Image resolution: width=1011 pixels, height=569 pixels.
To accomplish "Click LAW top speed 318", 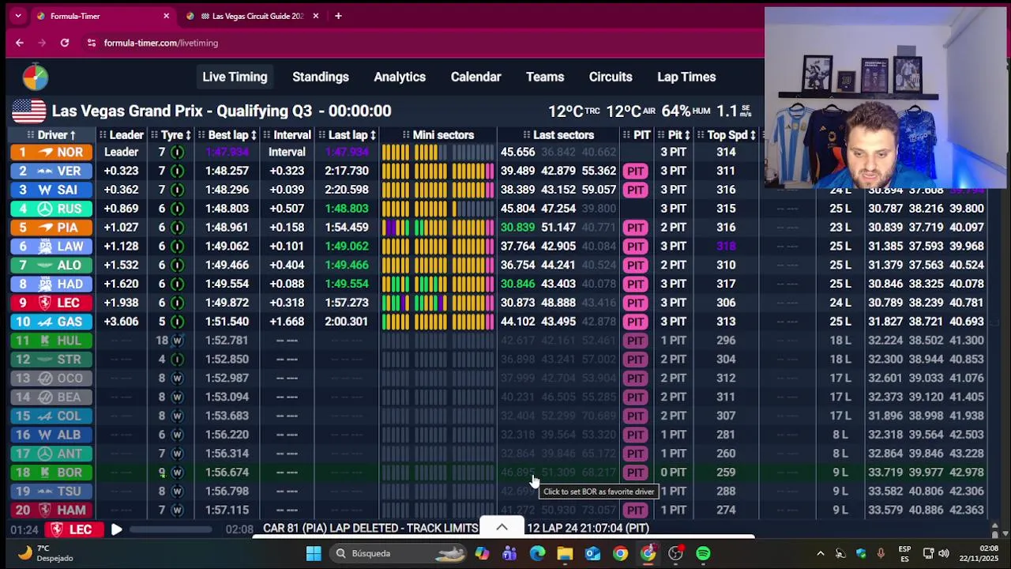I will [726, 247].
